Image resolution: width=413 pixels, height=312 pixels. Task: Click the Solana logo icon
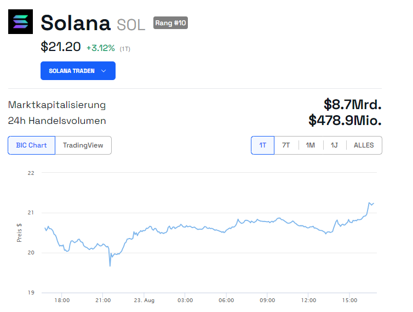pyautogui.click(x=20, y=22)
